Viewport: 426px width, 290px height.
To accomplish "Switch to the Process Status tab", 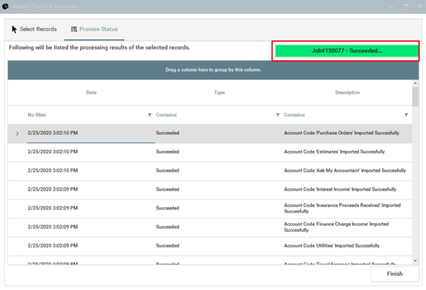I will pos(94,29).
